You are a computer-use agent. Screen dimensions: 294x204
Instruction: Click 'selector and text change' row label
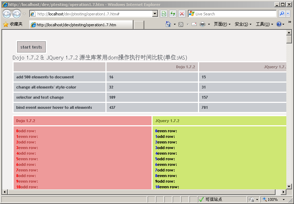(59, 97)
